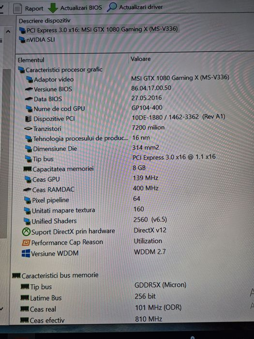Click the Nume de cod GPU icon
The width and height of the screenshot is (254, 339).
click(29, 109)
